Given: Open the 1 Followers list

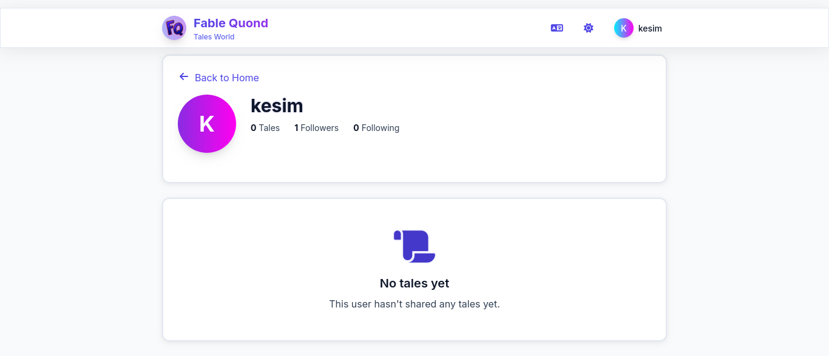Looking at the screenshot, I should (316, 128).
